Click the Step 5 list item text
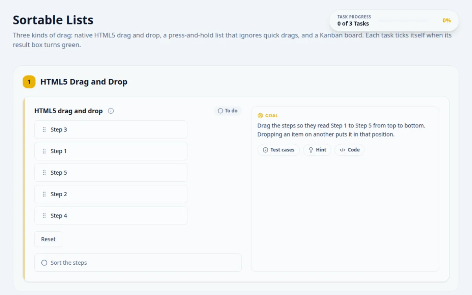 tap(59, 173)
